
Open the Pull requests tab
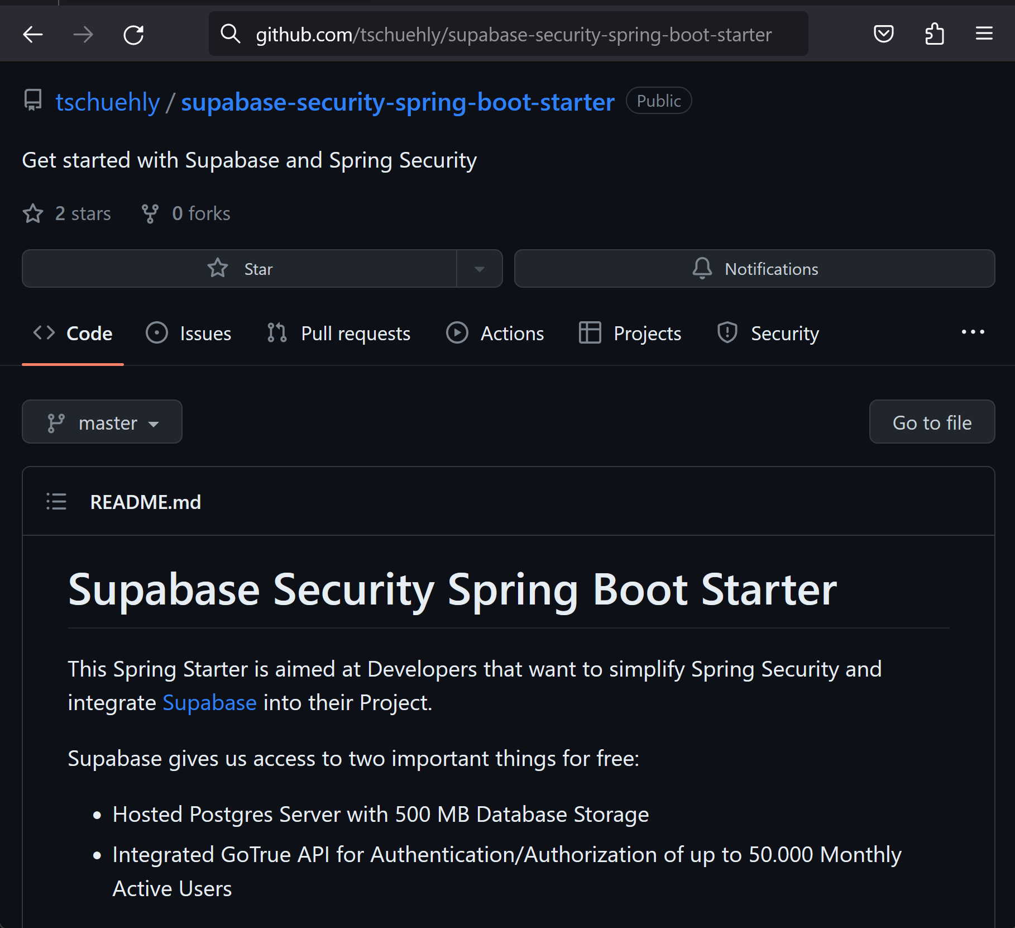(x=339, y=334)
